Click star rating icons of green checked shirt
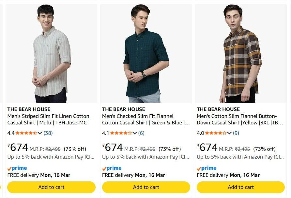Image resolution: width=291 pixels, height=198 pixels. pos(121,133)
